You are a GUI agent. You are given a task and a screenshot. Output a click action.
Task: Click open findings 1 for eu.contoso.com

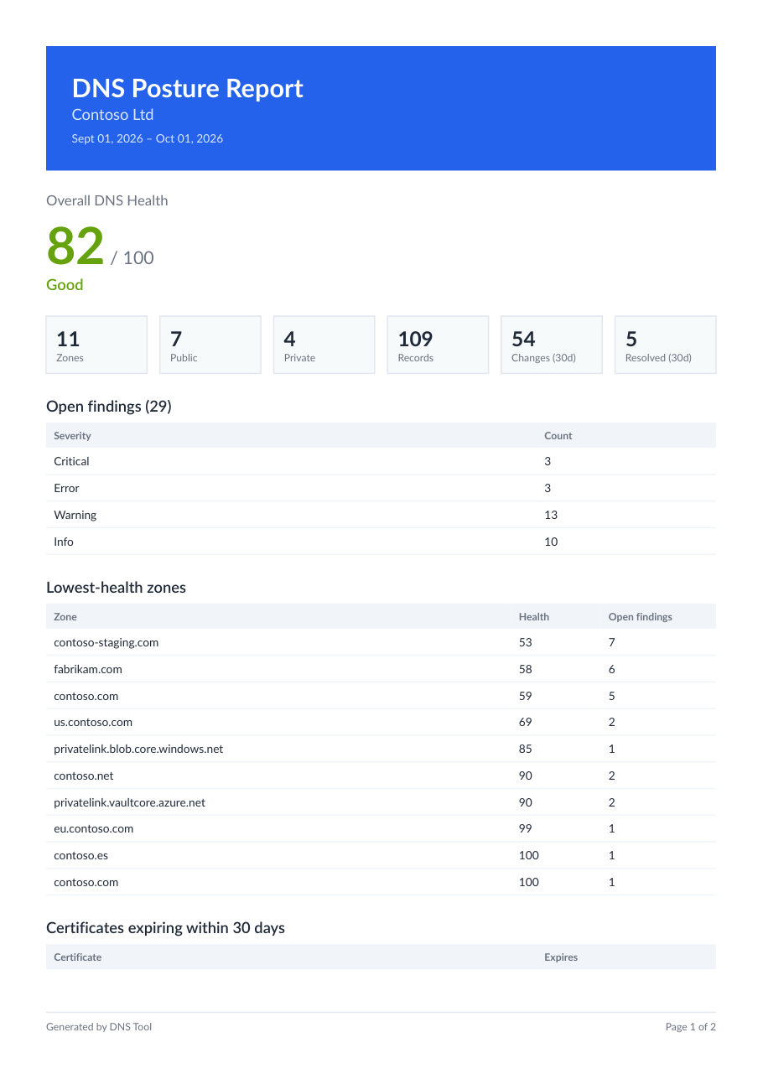(x=612, y=828)
